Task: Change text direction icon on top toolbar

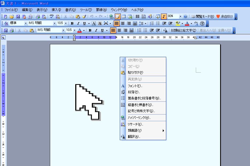Action: pyautogui.click(x=144, y=17)
